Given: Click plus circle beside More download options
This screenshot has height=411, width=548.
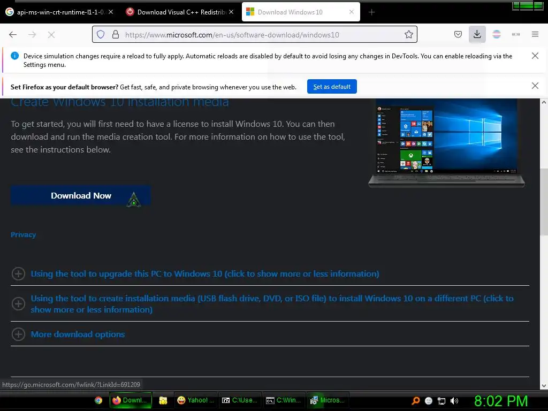Looking at the screenshot, I should 18,334.
